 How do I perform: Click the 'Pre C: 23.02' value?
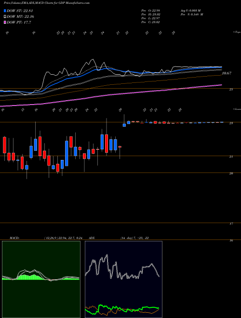pos(150,22)
